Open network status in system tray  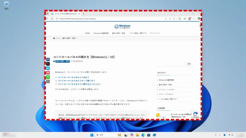pos(230,135)
